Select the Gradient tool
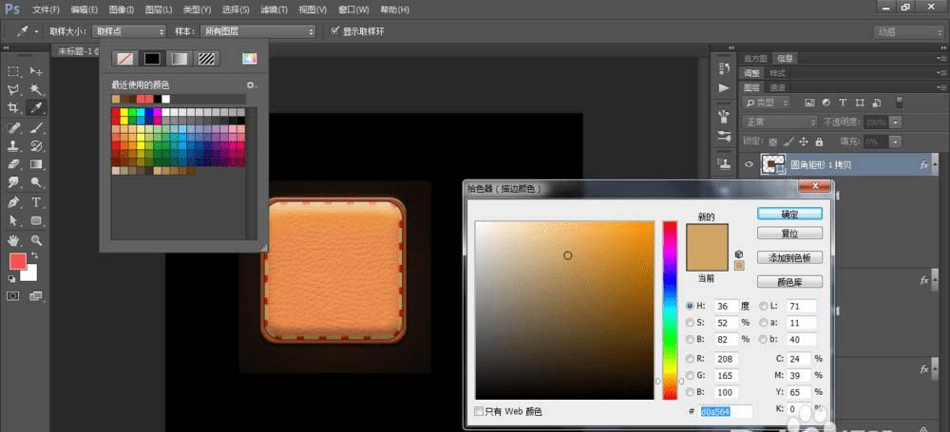 pos(36,163)
